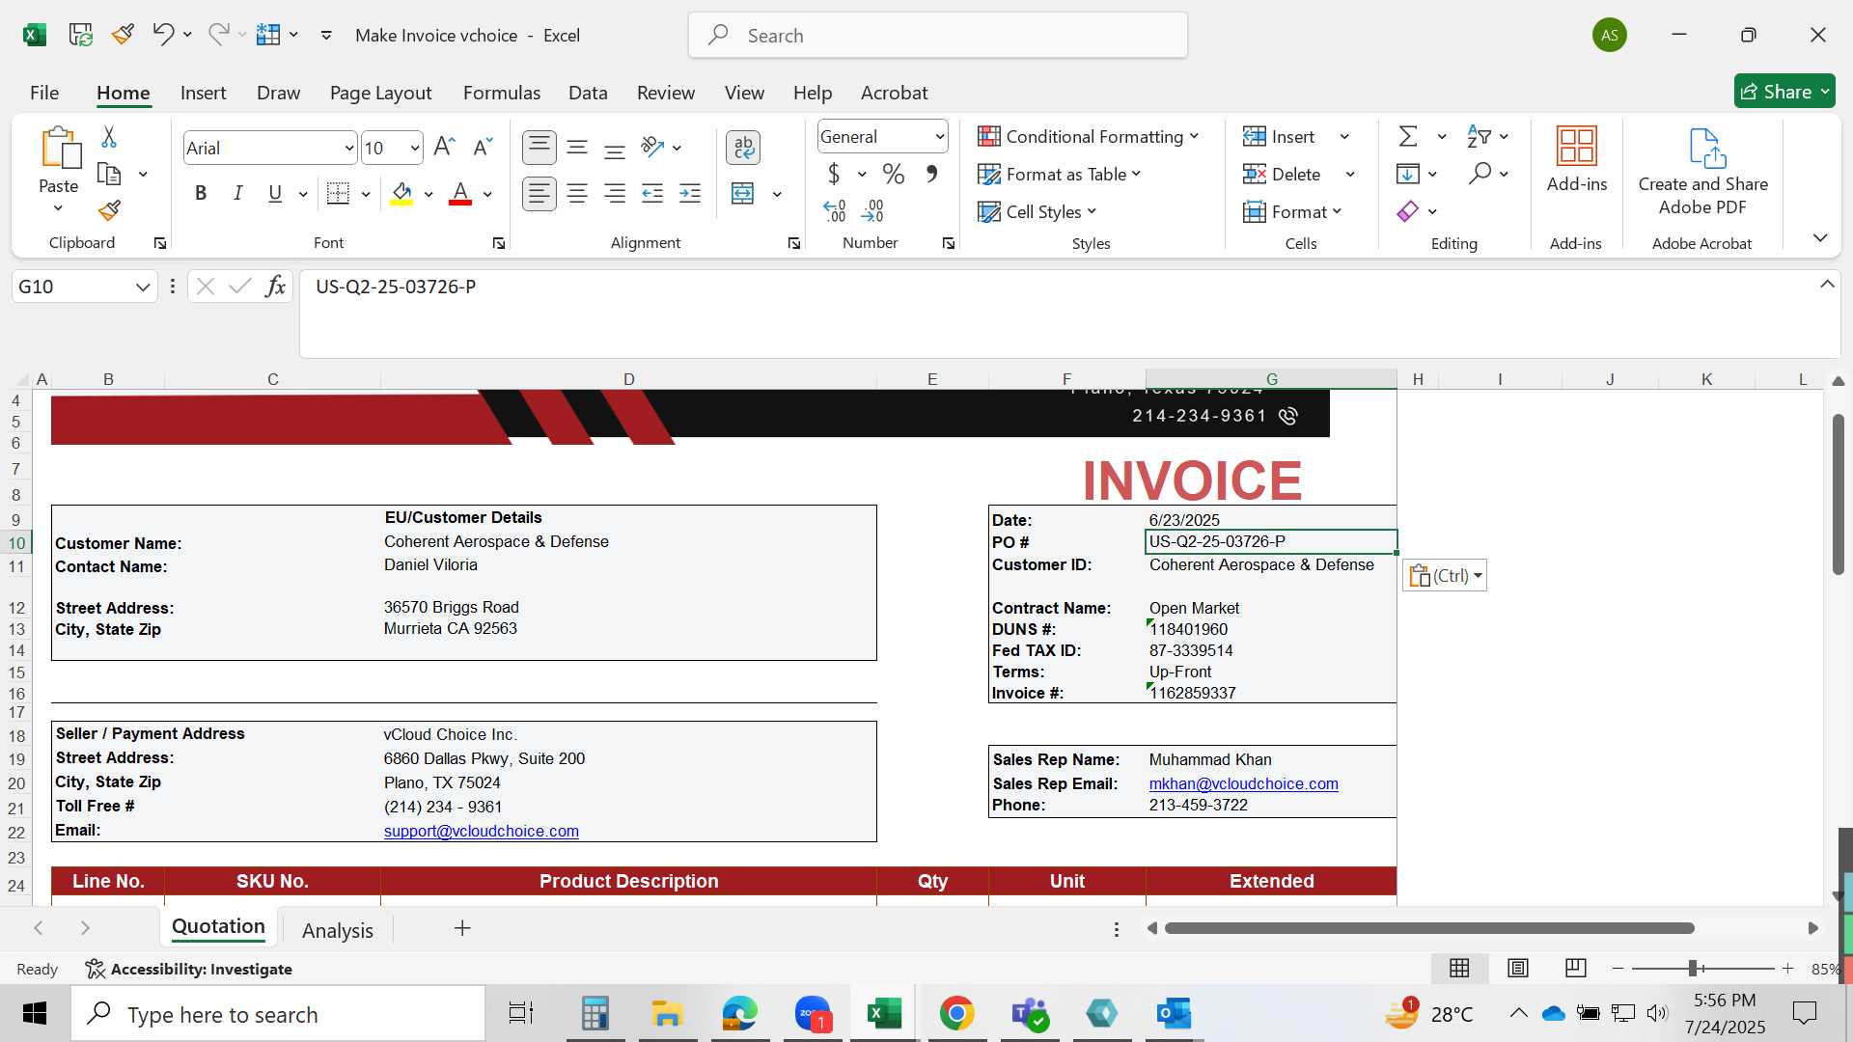The image size is (1853, 1042).
Task: Toggle Align Left in the Alignment group
Action: [x=539, y=194]
